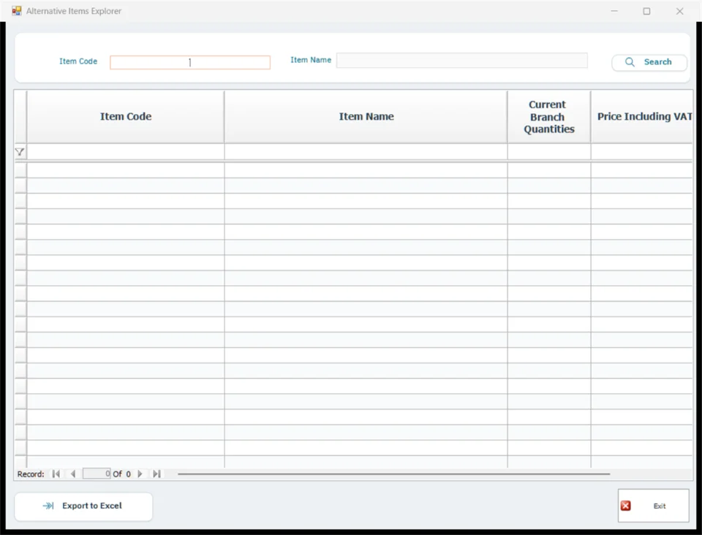702x535 pixels.
Task: Click the Current Branch Quantities filter cell
Action: tap(549, 151)
